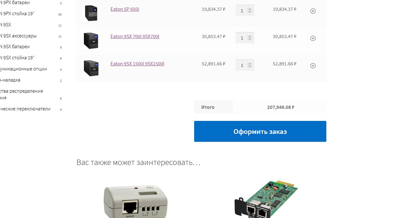Screen dimensions: 401x218
Task: Adjust quantity stepper for Eaton 9SX 700i
Action: (250, 38)
